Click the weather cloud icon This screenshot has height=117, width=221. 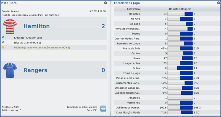[x=103, y=108]
